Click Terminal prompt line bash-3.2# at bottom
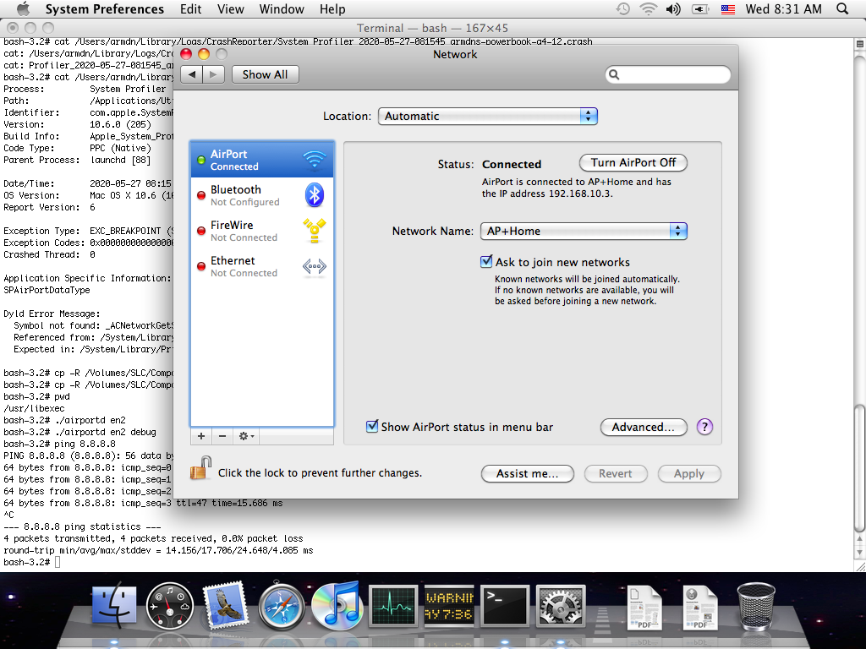This screenshot has width=866, height=649. (26, 562)
